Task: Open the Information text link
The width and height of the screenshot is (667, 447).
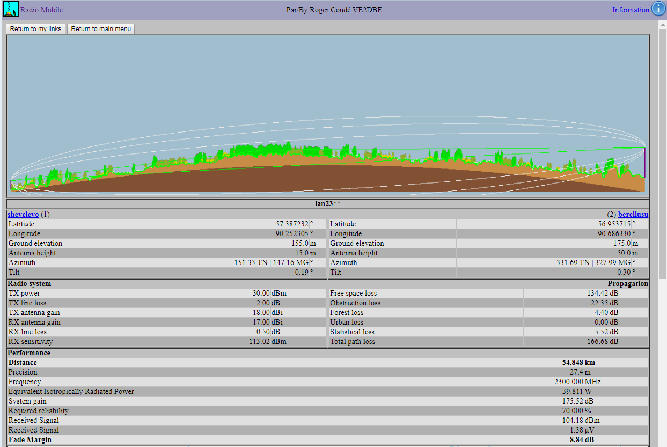Action: click(631, 10)
